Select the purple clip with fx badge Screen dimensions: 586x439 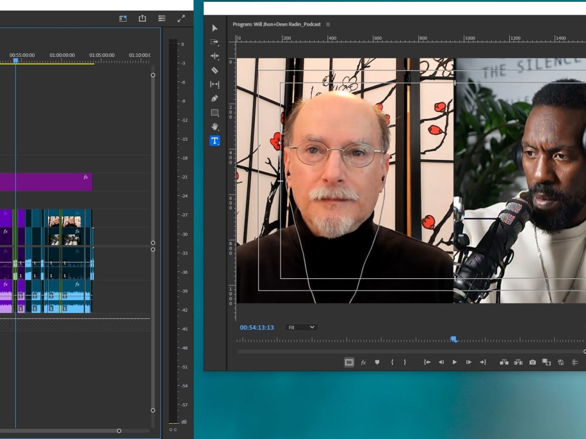point(46,182)
